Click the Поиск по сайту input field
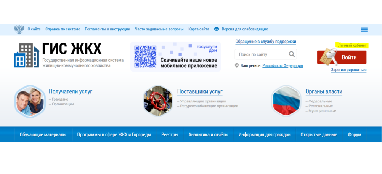 [261, 54]
